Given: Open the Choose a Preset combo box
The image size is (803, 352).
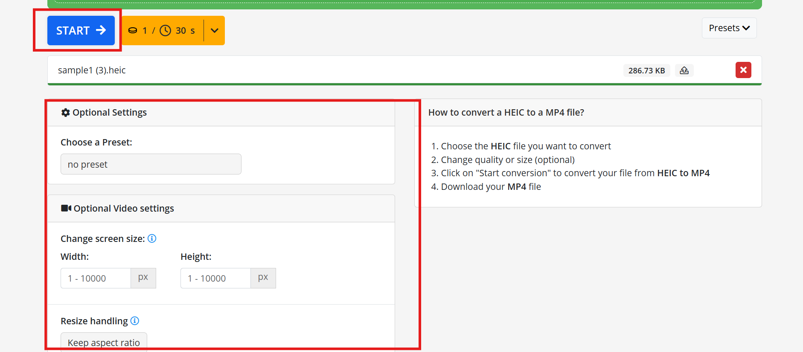Looking at the screenshot, I should coord(151,164).
